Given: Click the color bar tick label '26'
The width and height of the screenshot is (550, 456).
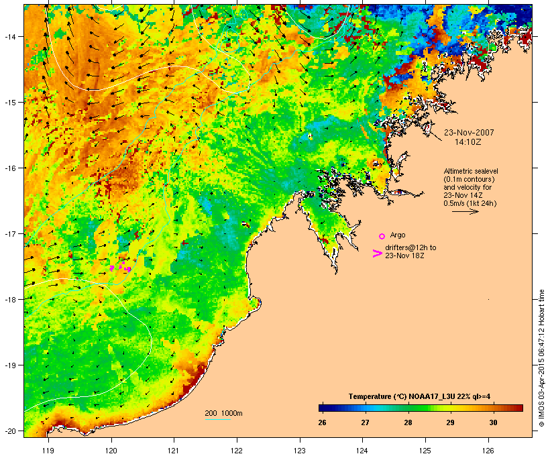Looking at the screenshot, I should (x=322, y=422).
